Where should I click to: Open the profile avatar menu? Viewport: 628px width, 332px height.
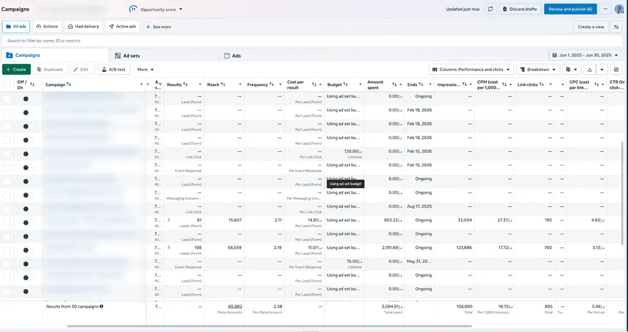619,9
